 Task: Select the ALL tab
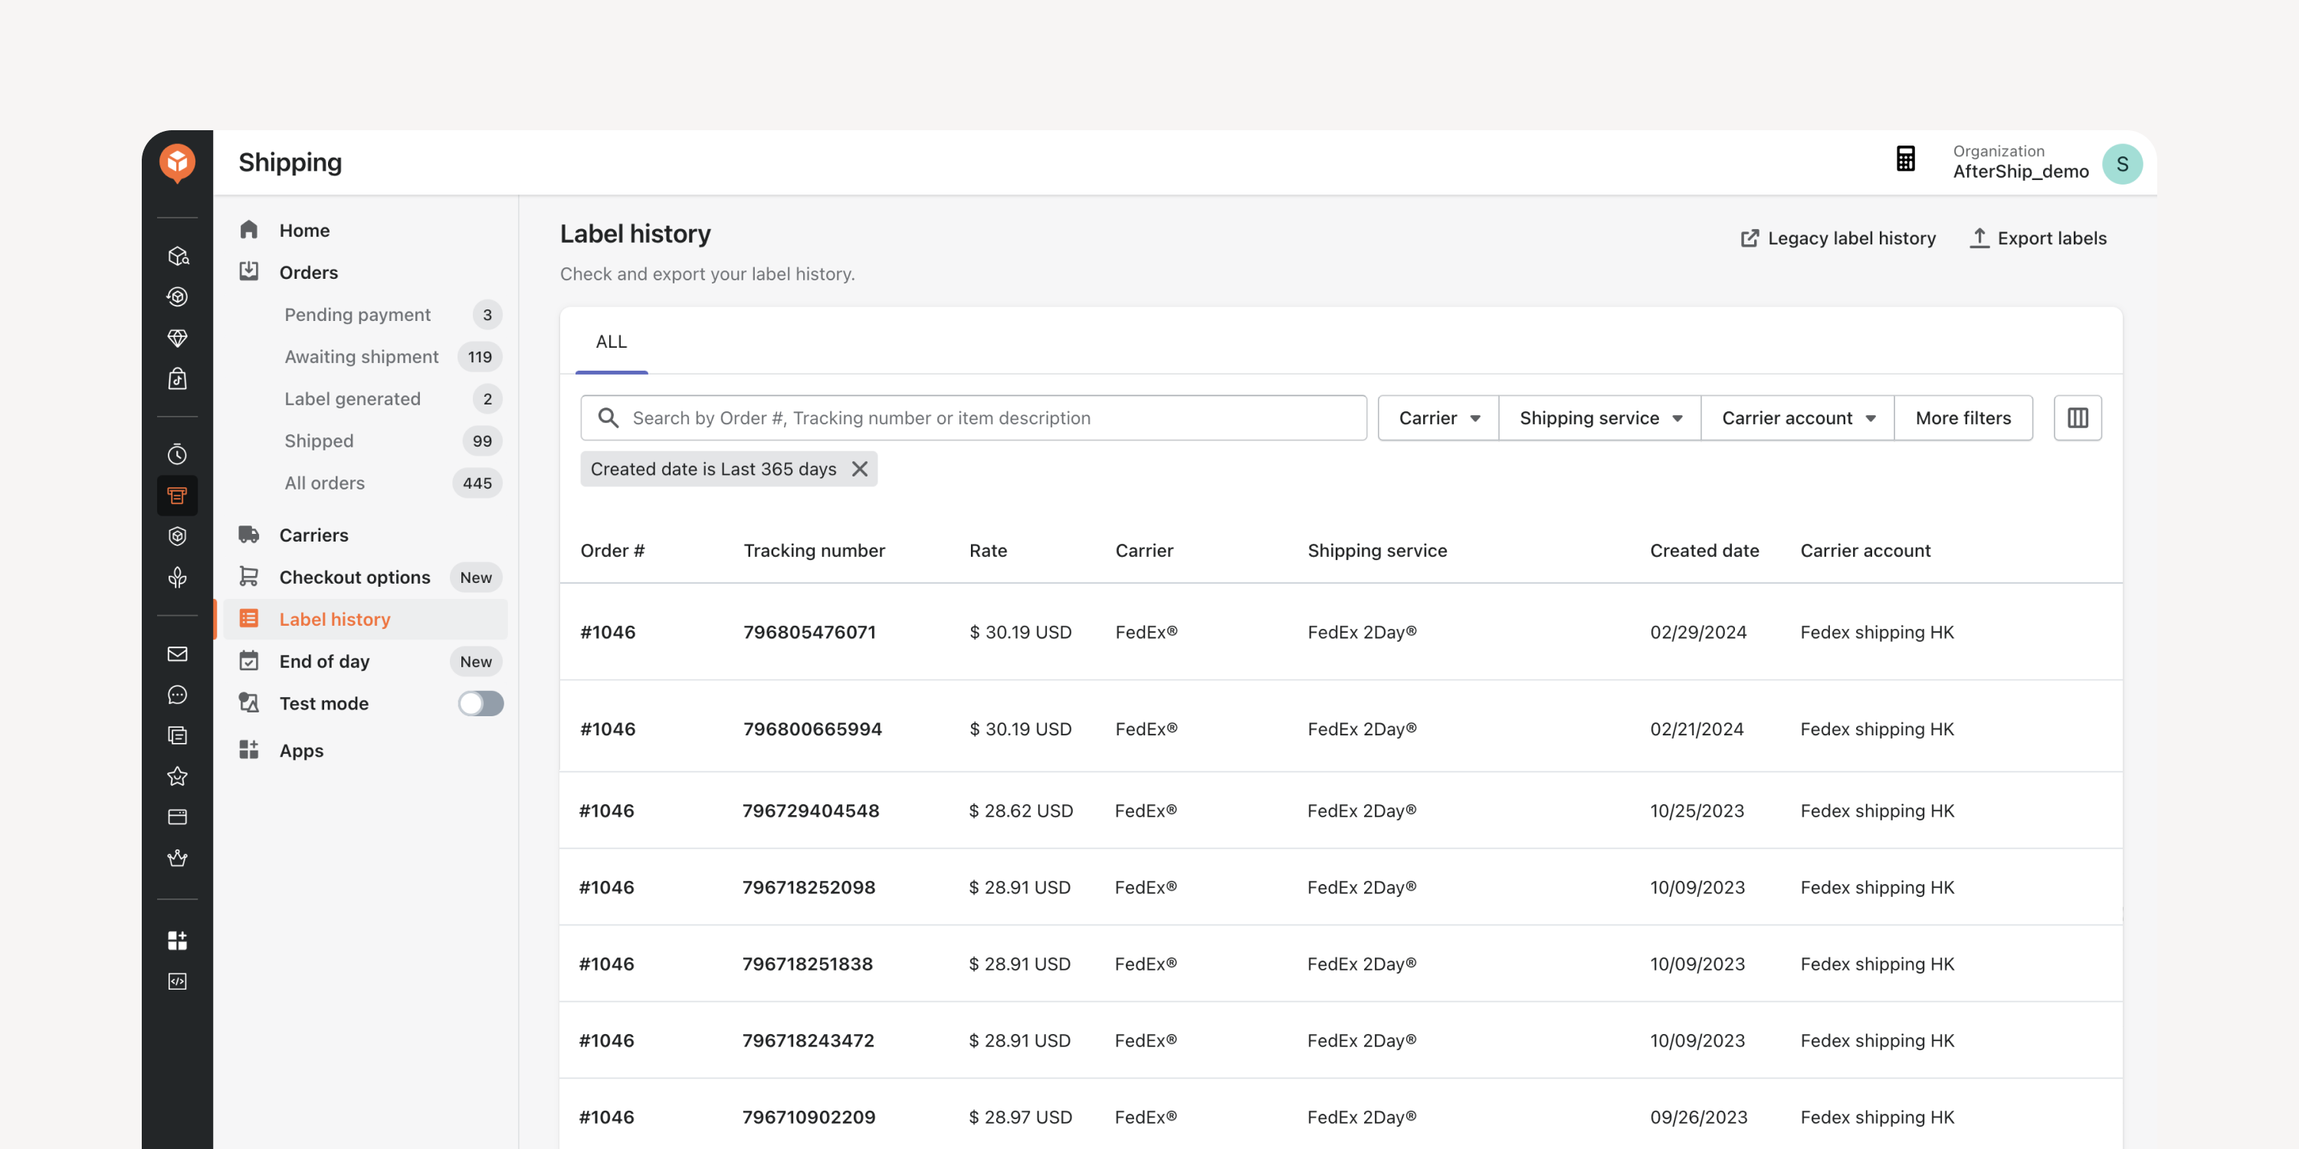[x=612, y=342]
